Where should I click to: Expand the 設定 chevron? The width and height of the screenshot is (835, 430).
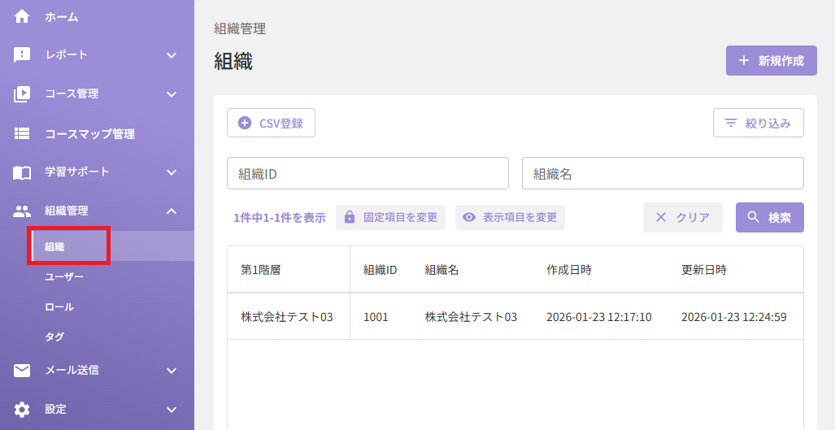172,409
